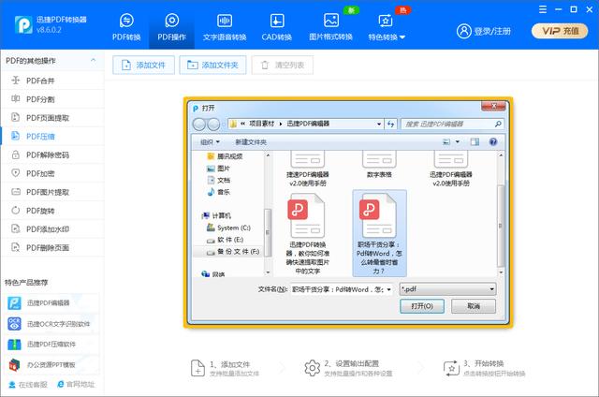The height and width of the screenshot is (397, 599).
Task: Click the 添加文件夹 button
Action: click(212, 65)
